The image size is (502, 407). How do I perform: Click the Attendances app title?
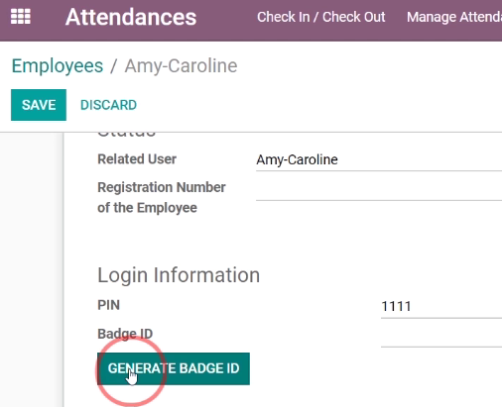click(x=131, y=17)
